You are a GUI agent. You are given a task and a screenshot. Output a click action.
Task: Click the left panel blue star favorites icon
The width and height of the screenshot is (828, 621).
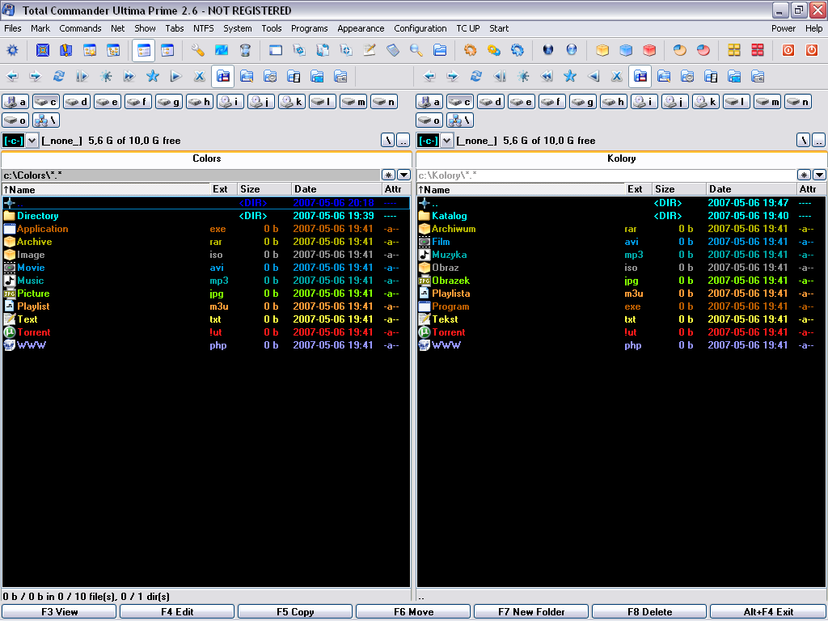coord(153,77)
